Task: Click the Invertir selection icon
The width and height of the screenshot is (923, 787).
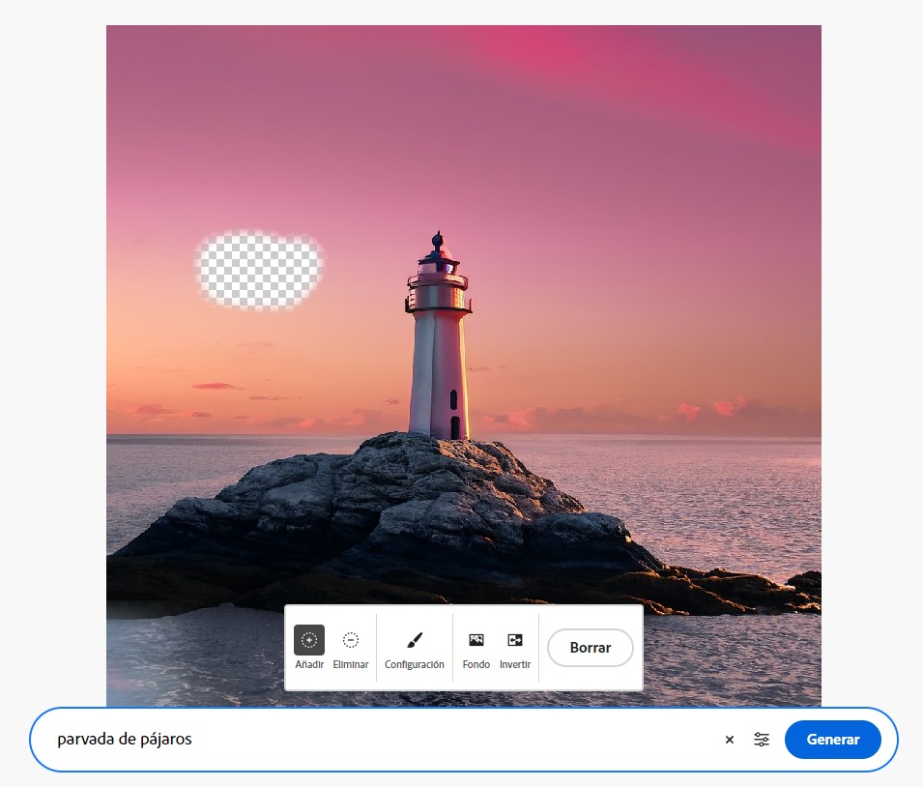Action: coord(515,640)
